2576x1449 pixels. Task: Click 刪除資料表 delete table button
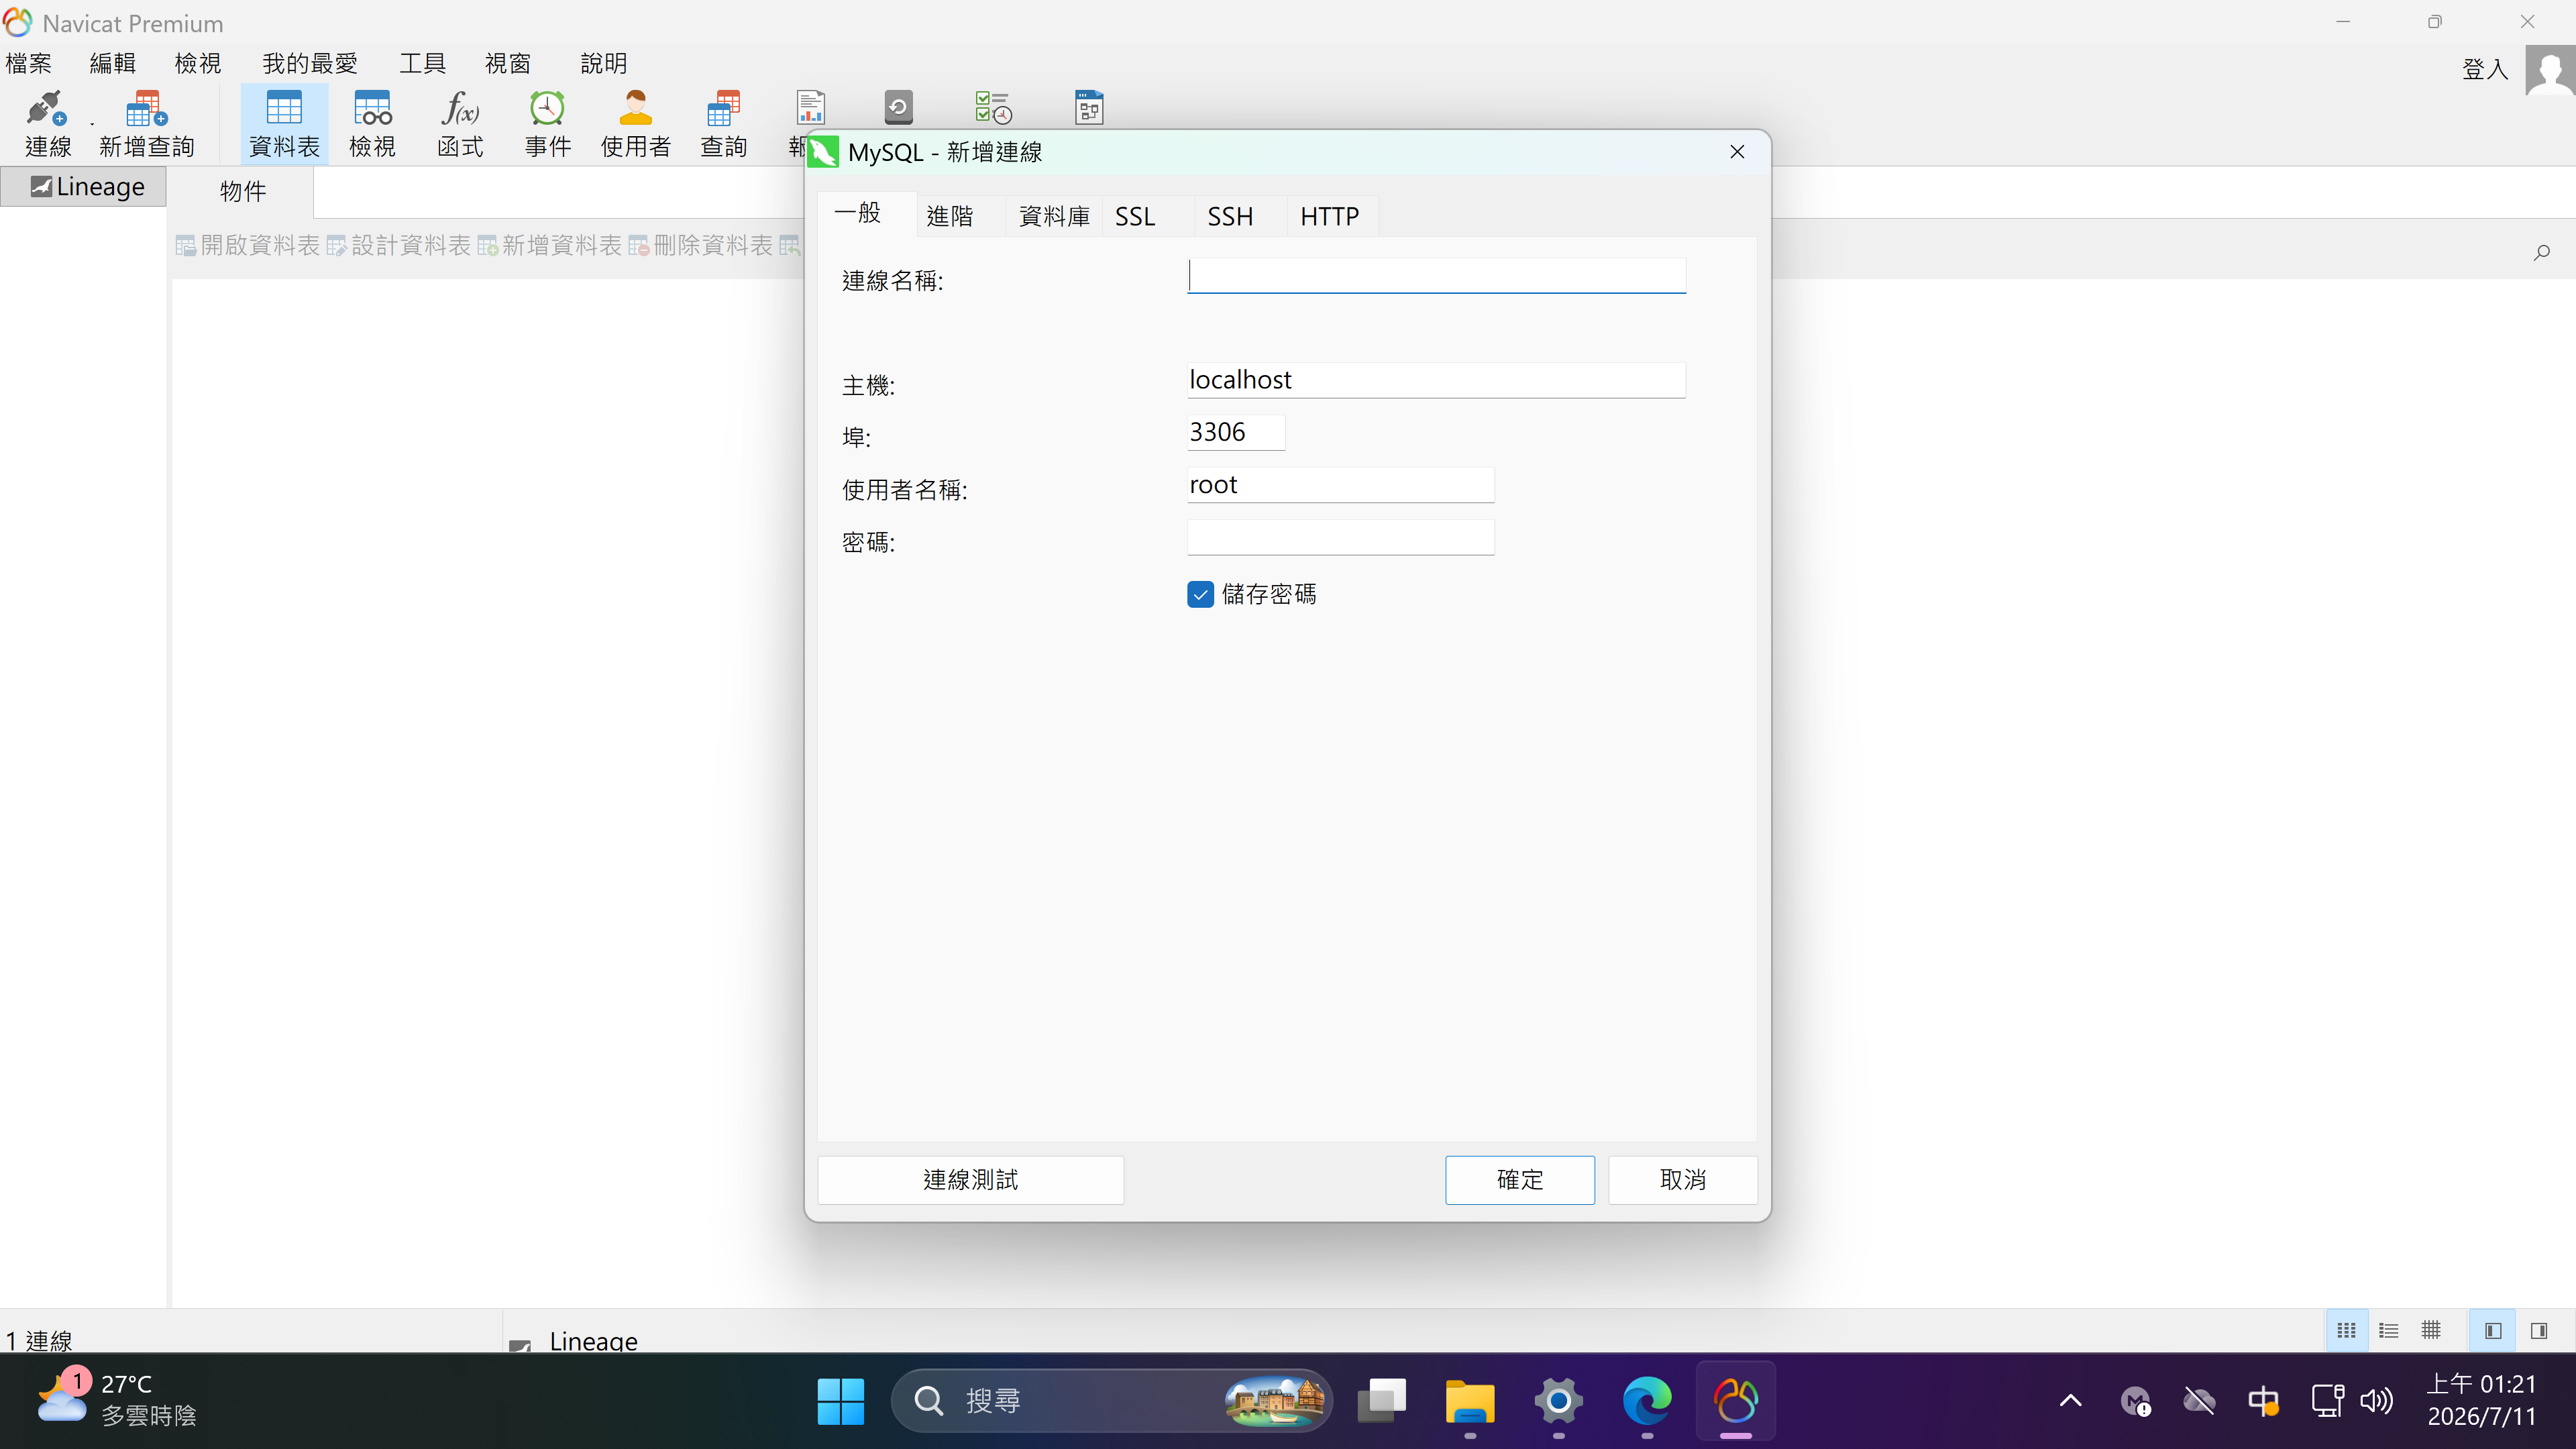point(701,245)
